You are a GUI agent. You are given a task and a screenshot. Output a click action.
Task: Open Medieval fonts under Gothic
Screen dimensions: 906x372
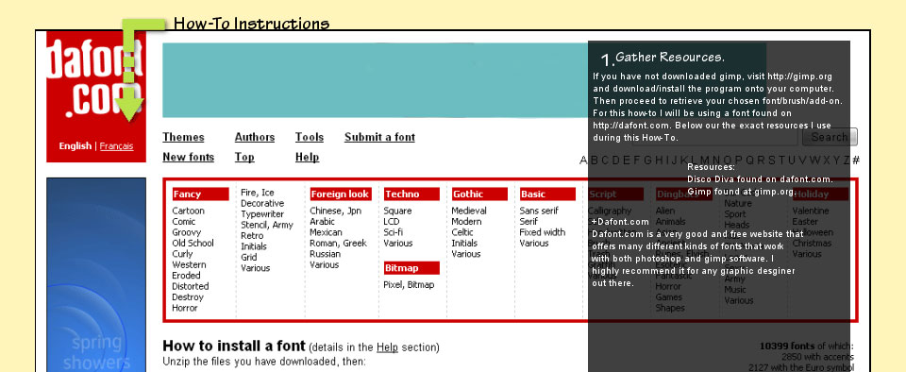click(469, 211)
